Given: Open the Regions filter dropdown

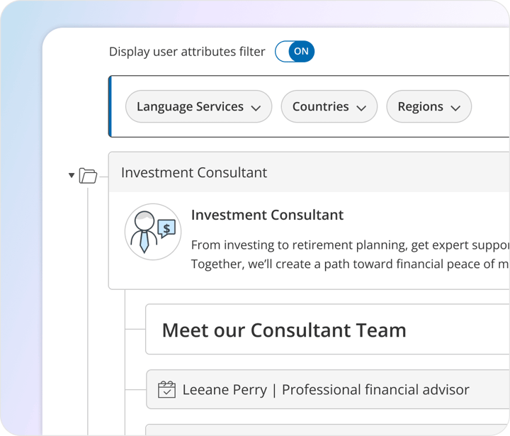Looking at the screenshot, I should pos(429,107).
